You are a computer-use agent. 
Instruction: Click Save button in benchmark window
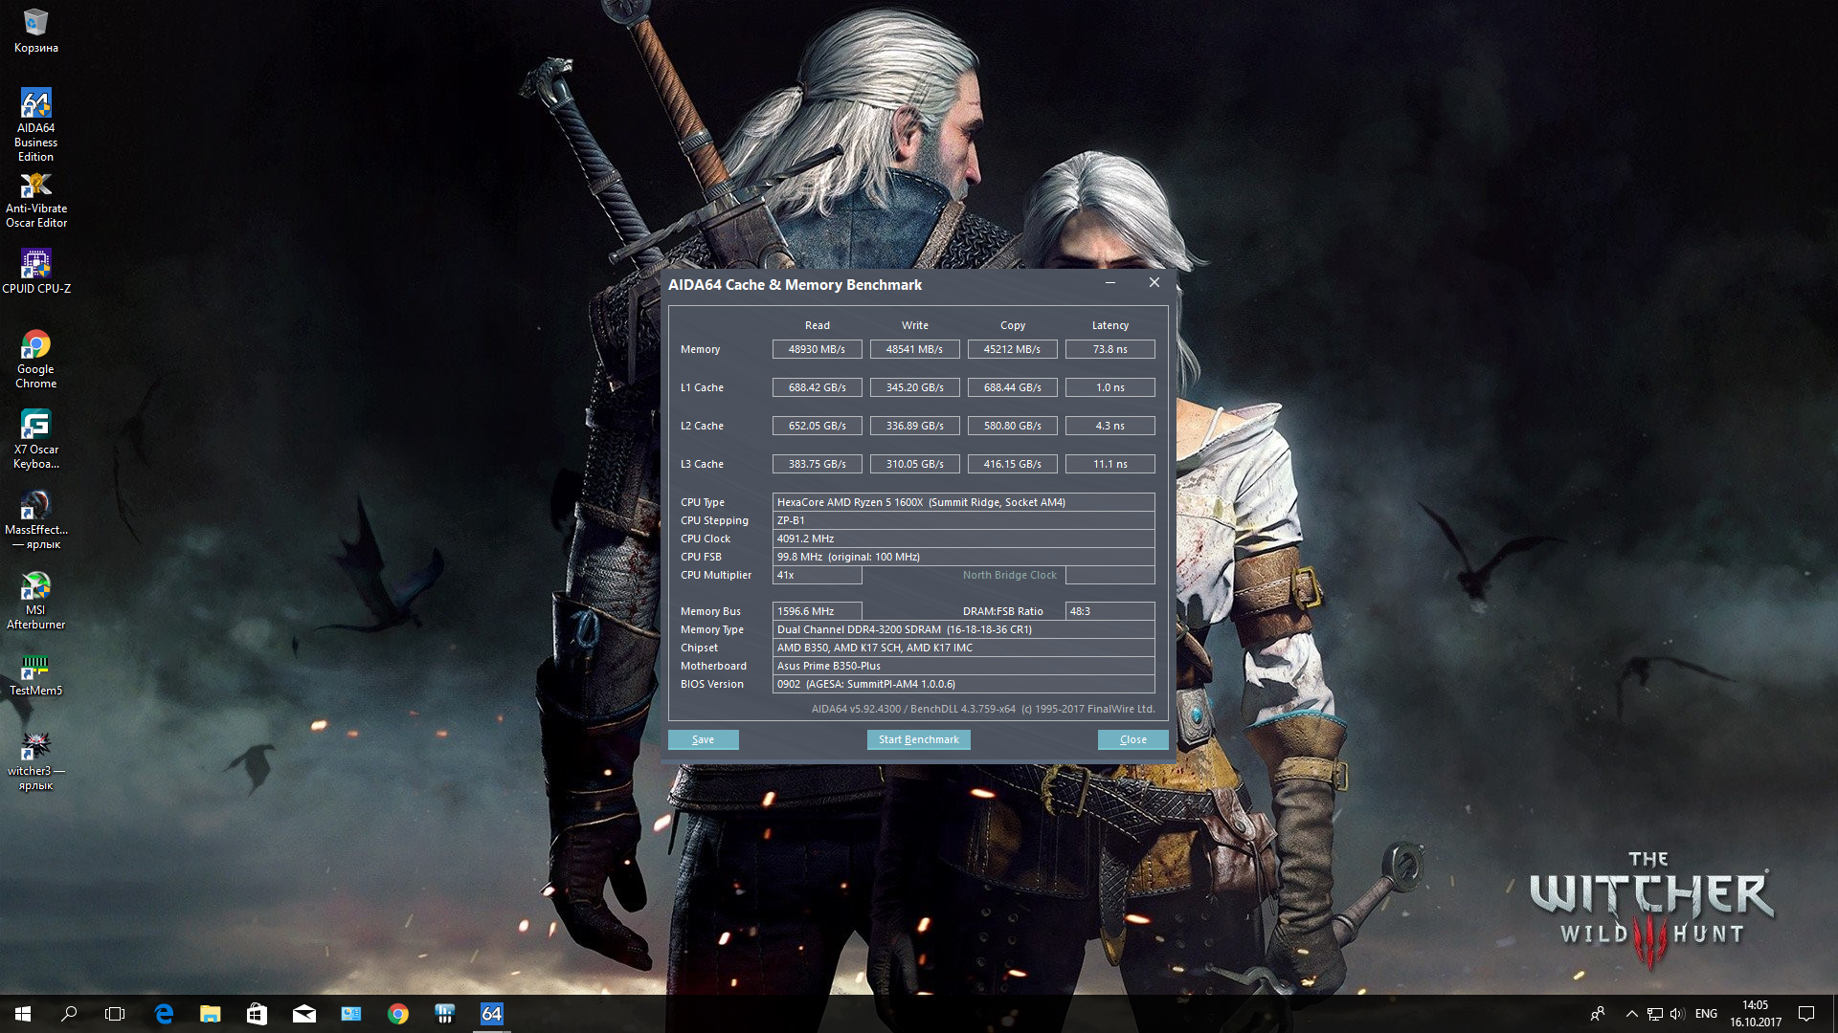703,739
